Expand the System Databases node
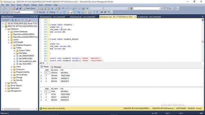Image resolution: width=205 pixels, height=115 pixels. [9, 32]
